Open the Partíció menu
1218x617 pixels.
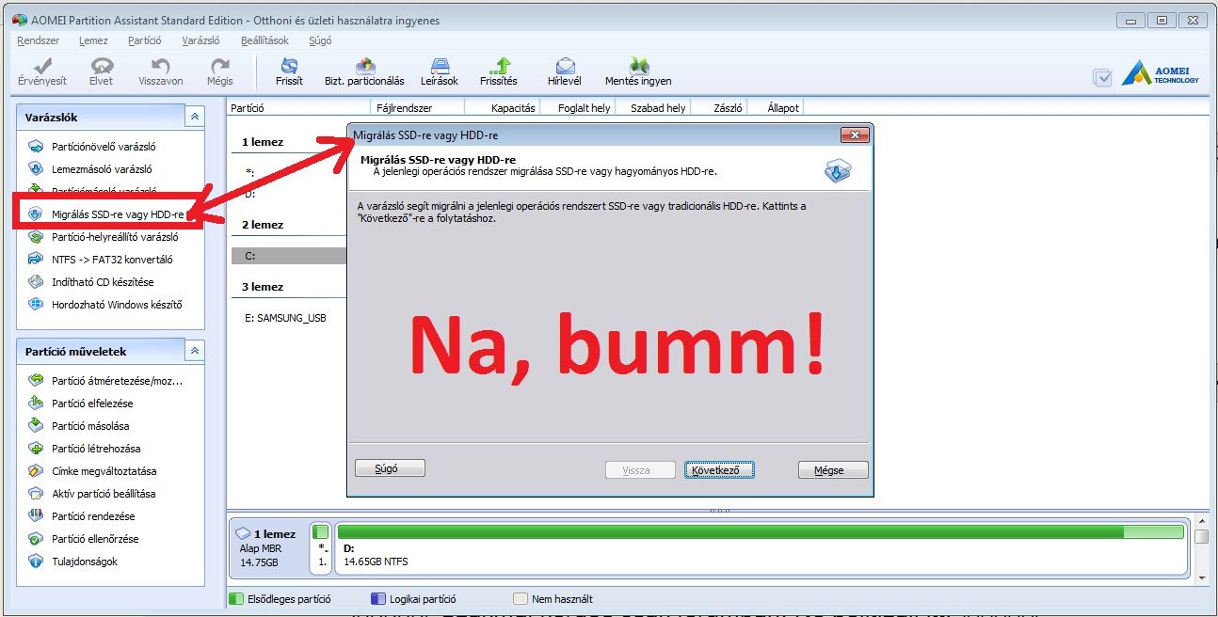145,40
